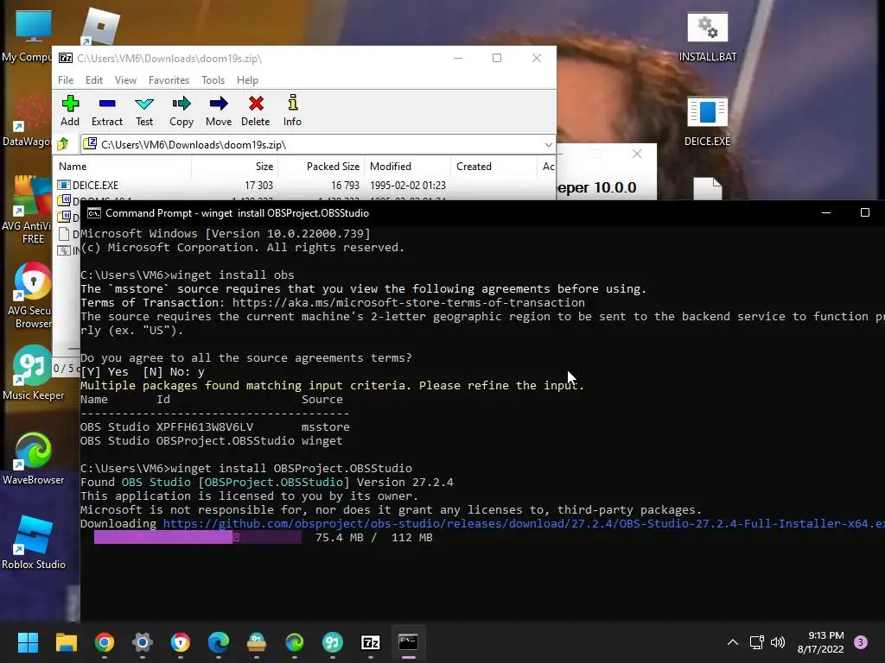Image resolution: width=885 pixels, height=663 pixels.
Task: Click the 1995-02-02 01:23 modified date
Action: coord(408,185)
